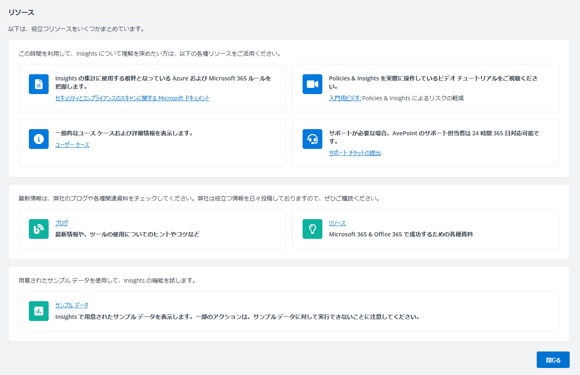Click the green chart sample data icon
Image resolution: width=580 pixels, height=375 pixels.
click(39, 311)
